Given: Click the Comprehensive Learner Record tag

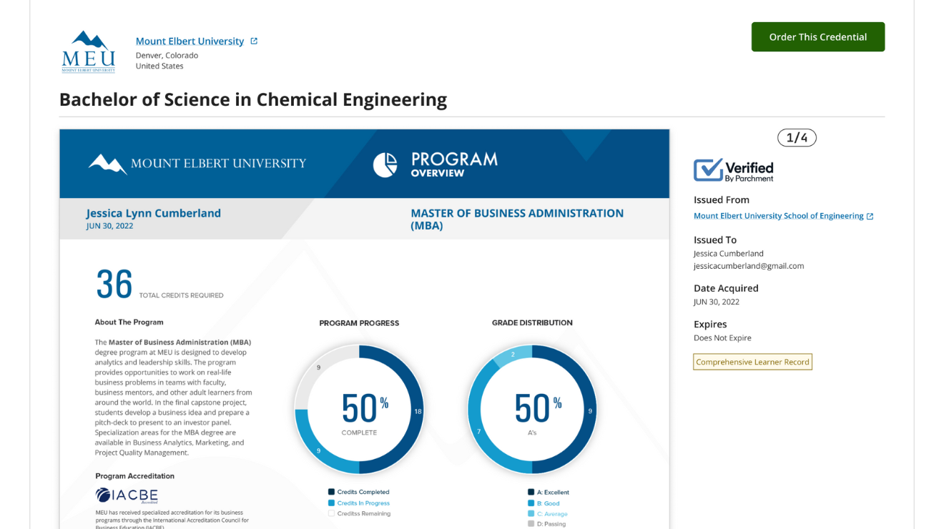Looking at the screenshot, I should click(x=752, y=362).
